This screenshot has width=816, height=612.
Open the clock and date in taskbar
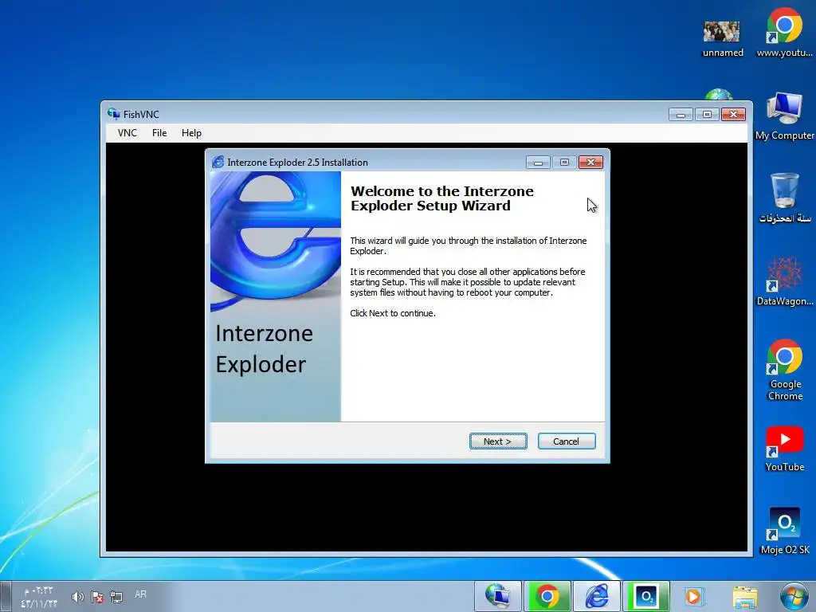(x=37, y=597)
